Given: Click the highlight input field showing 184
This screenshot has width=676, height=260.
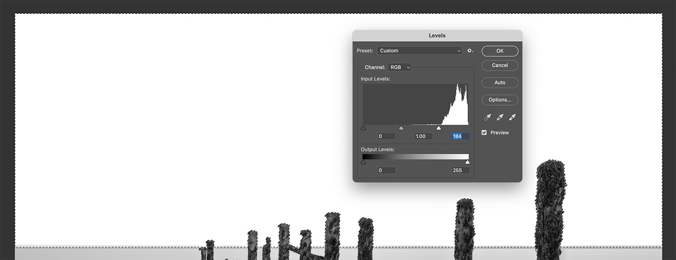Looking at the screenshot, I should tap(461, 136).
